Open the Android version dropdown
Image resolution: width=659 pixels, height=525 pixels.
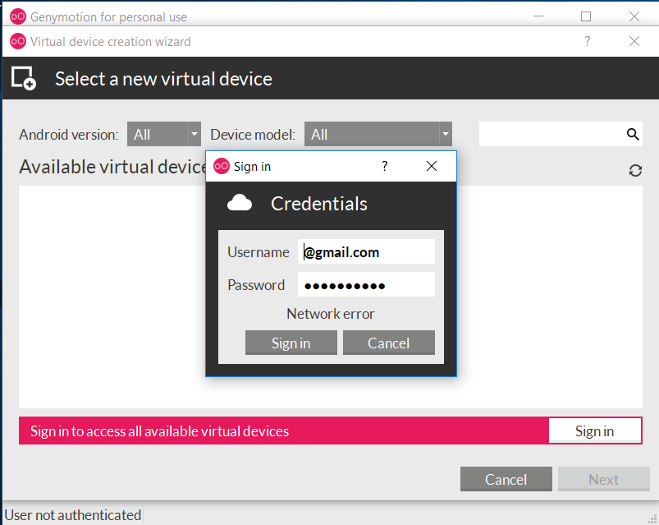click(164, 134)
